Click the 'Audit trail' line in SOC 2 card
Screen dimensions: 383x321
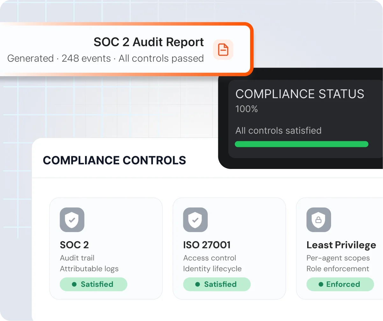pyautogui.click(x=77, y=258)
